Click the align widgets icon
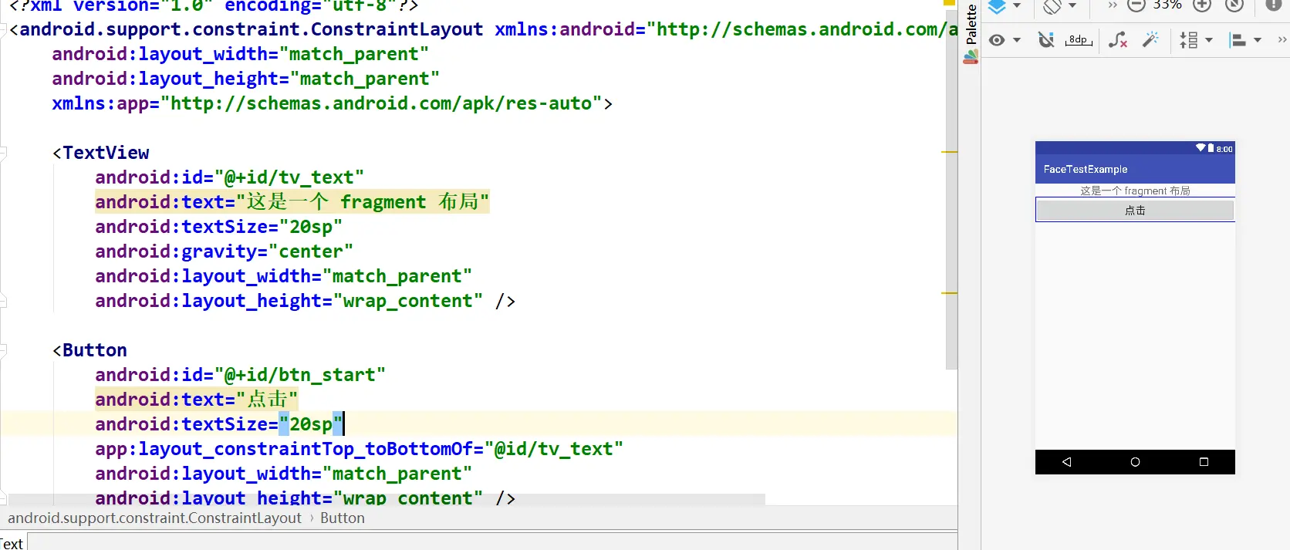Screen dimensions: 1290x550 click(1238, 40)
